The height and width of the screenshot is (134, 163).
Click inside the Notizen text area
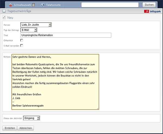(x=55, y=82)
